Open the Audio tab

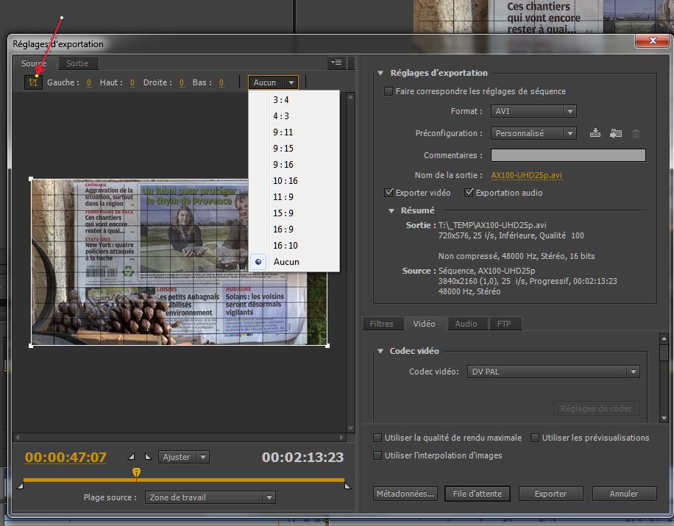tap(467, 324)
